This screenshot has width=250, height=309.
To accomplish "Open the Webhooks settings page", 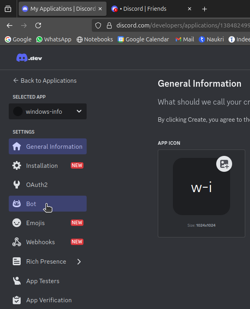I will [x=47, y=242].
